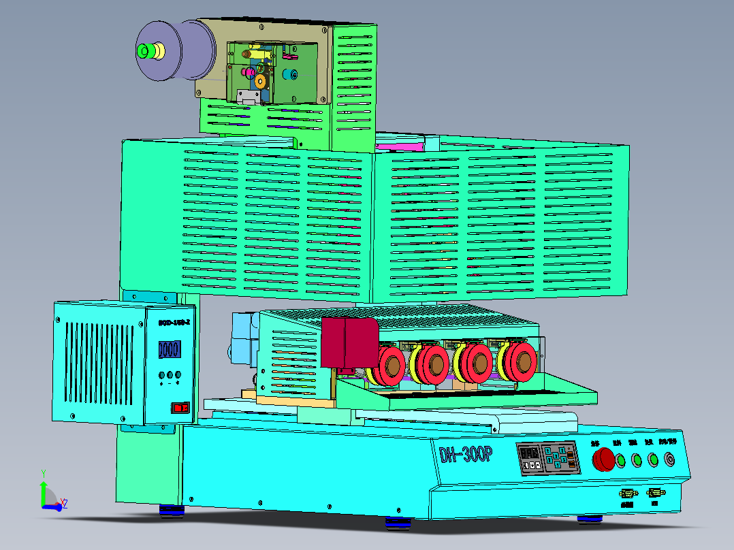Select the green button nearest the emergency stop

(x=620, y=461)
